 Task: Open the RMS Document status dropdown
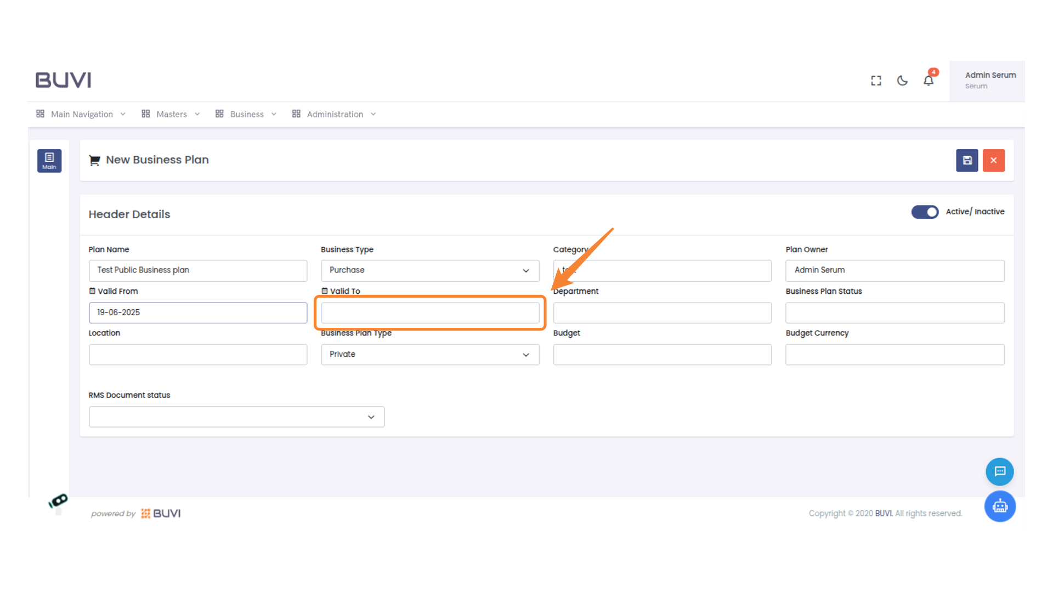coord(236,417)
